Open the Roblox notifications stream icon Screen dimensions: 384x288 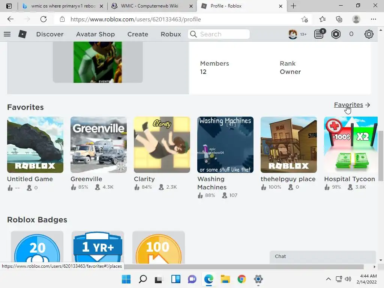(x=319, y=34)
